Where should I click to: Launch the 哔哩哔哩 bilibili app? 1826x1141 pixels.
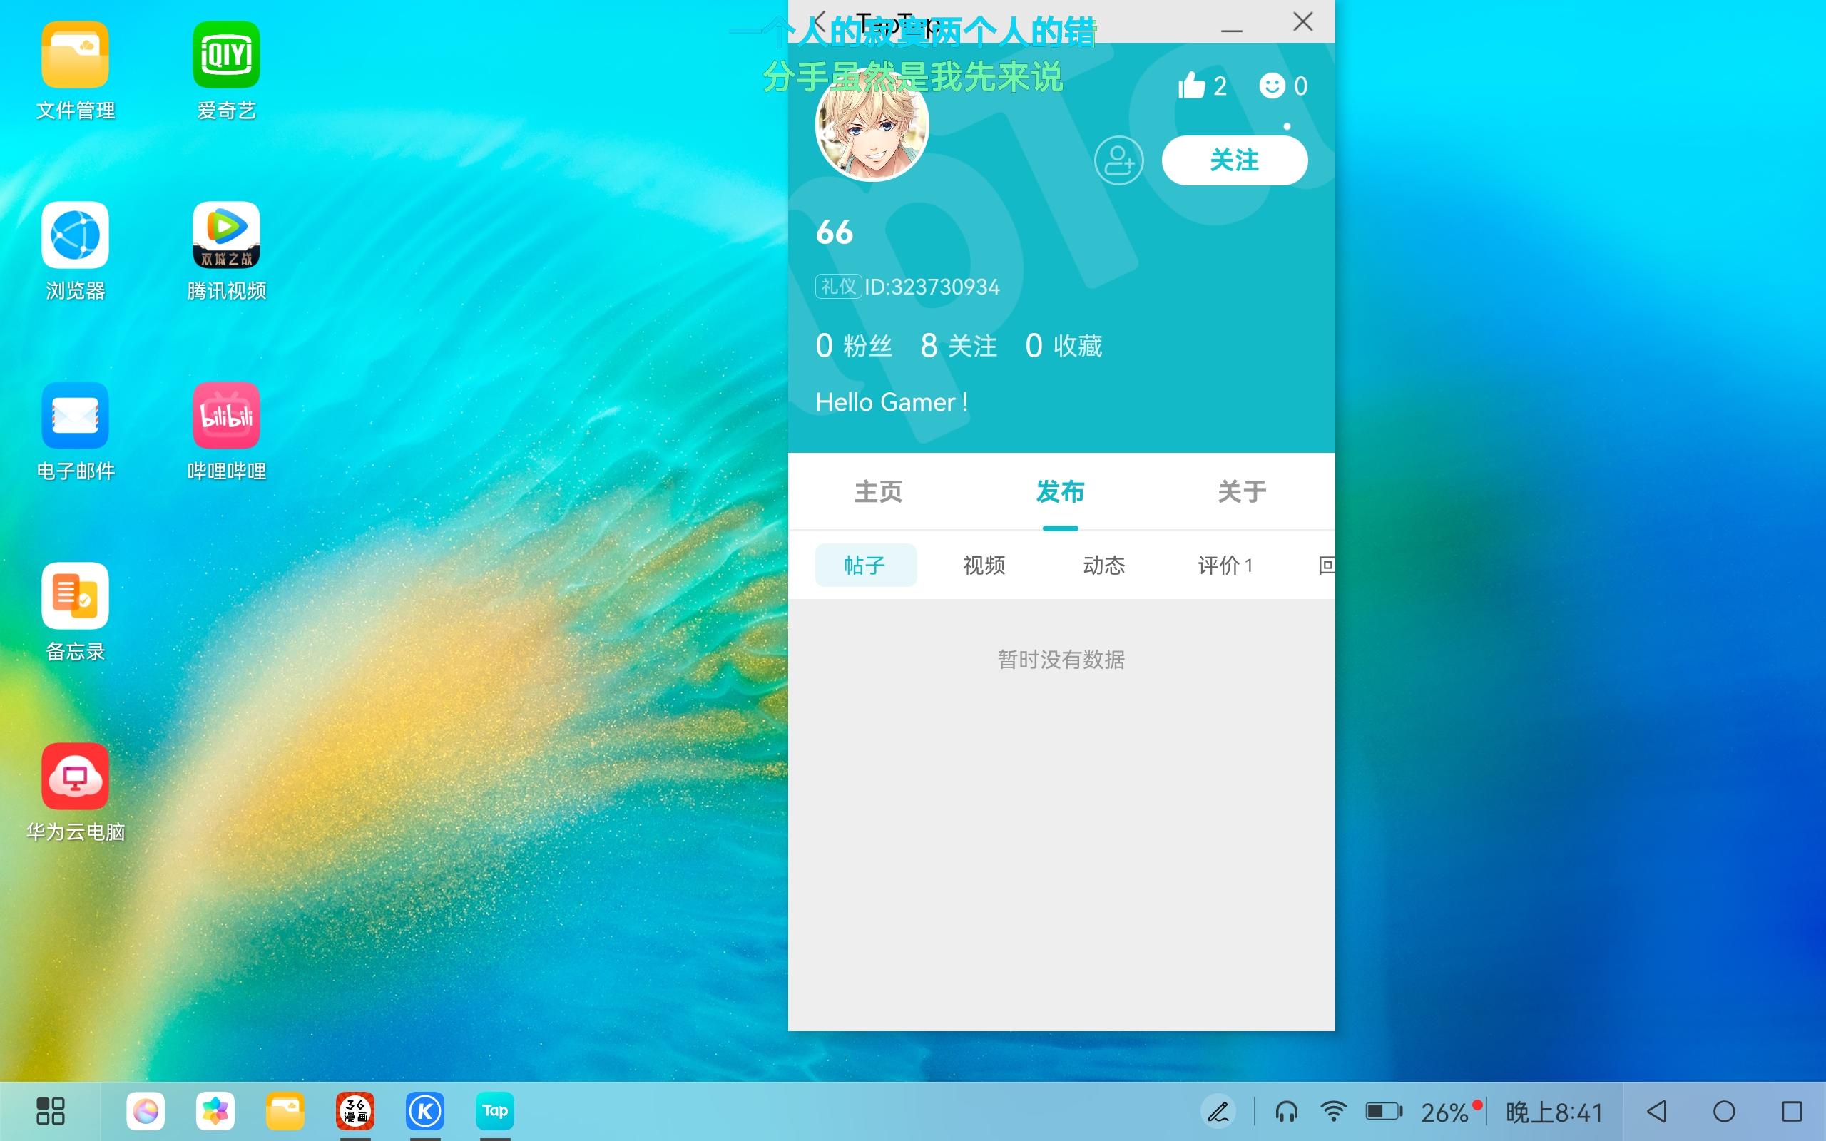pos(226,416)
